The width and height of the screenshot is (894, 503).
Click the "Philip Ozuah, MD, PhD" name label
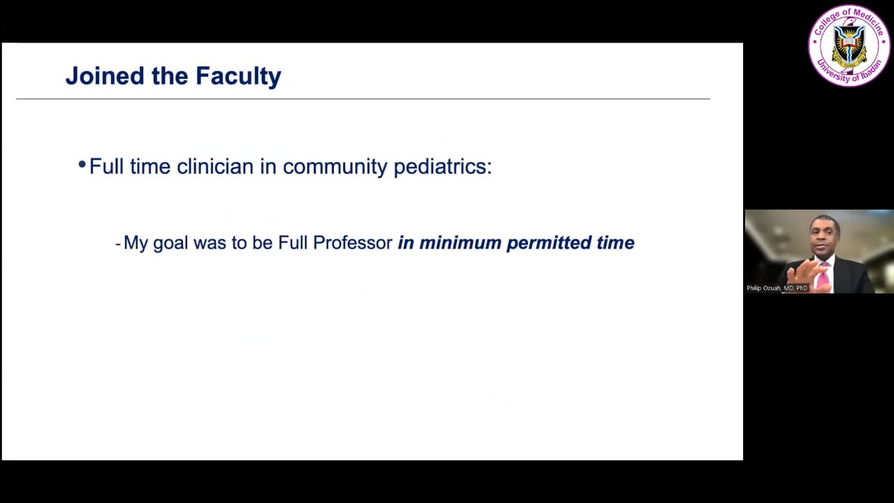[x=777, y=288]
